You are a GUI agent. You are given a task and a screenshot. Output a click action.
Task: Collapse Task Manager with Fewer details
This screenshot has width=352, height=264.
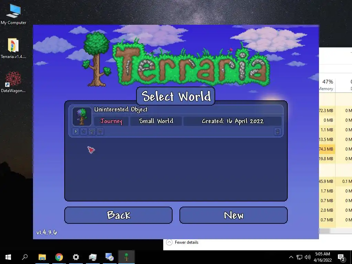[182, 242]
